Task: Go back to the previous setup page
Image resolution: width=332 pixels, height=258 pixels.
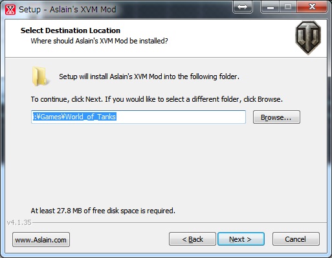Action: [192, 239]
